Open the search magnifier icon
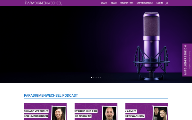The height and width of the screenshot is (120, 192). pos(167,3)
